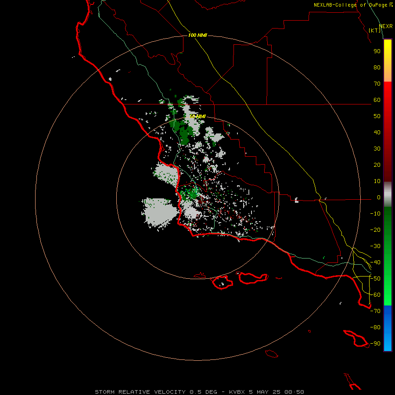
Task: Click the 0 value on the velocity scale
Action: click(x=379, y=197)
